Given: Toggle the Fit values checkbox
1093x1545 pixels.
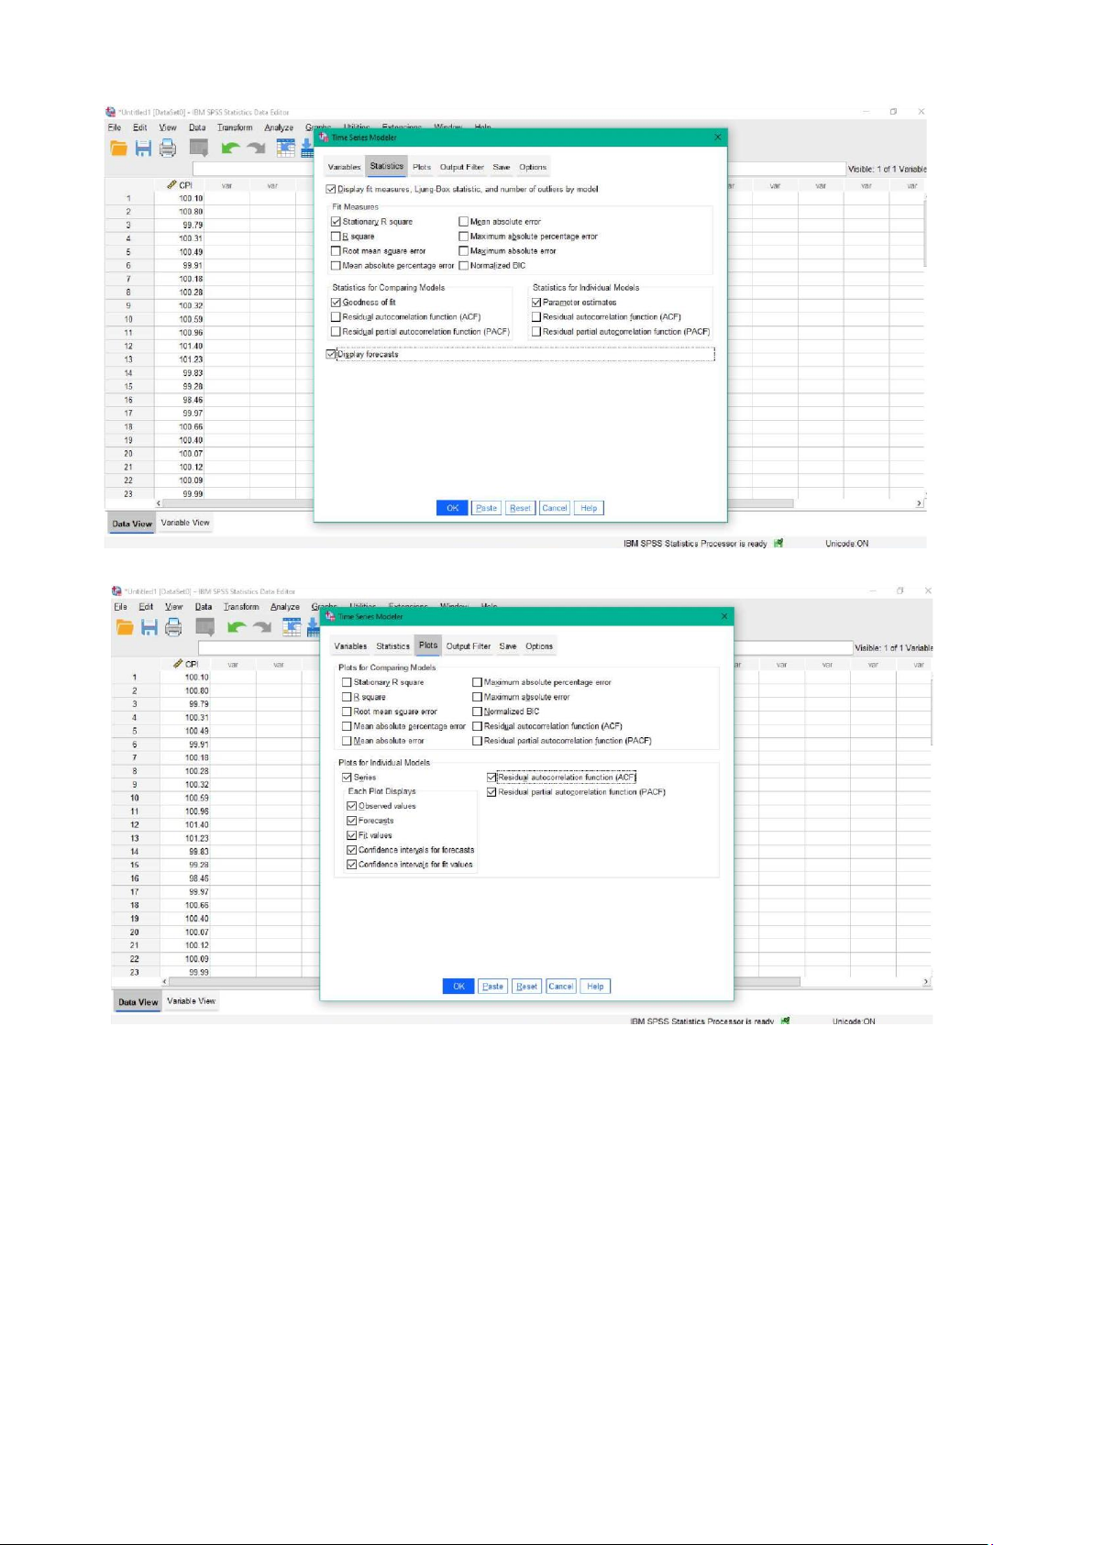Looking at the screenshot, I should pyautogui.click(x=351, y=835).
